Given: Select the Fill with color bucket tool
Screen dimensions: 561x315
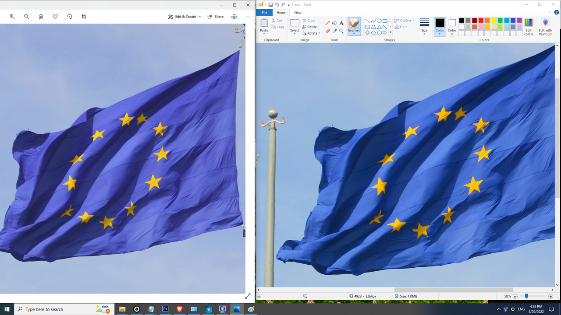Looking at the screenshot, I should (334, 23).
